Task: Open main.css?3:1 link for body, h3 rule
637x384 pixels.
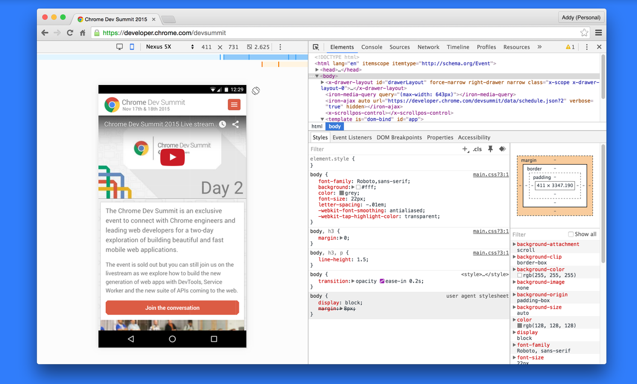Action: pyautogui.click(x=490, y=232)
